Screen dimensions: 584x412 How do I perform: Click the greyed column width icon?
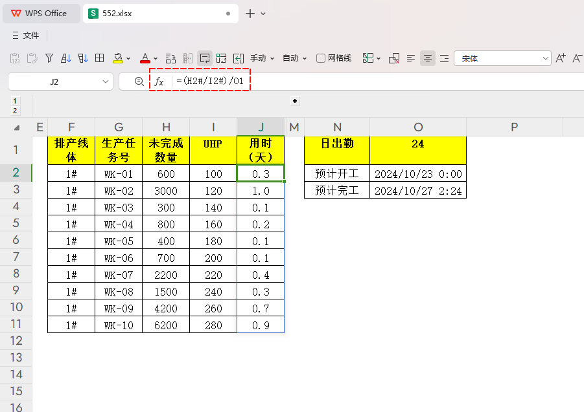(x=188, y=58)
